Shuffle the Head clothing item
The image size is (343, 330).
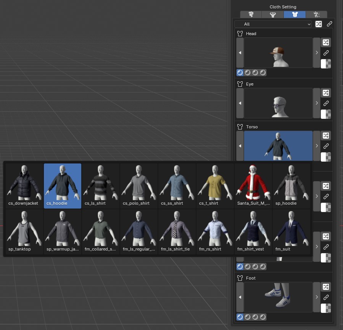point(326,42)
